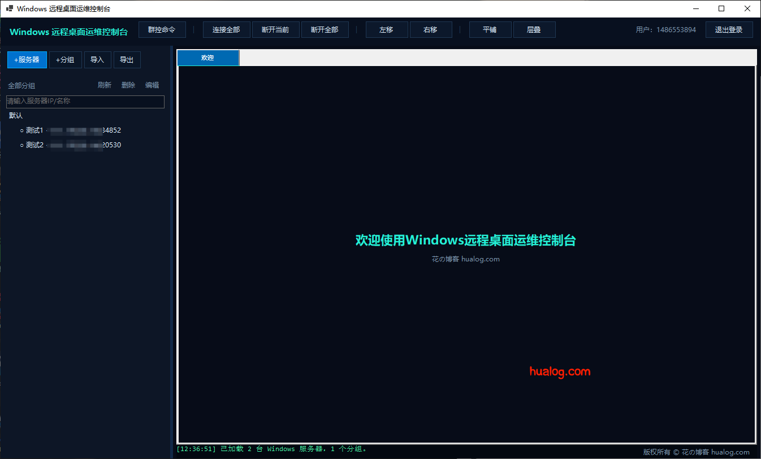
Task: Maximize the window
Action: [721, 8]
